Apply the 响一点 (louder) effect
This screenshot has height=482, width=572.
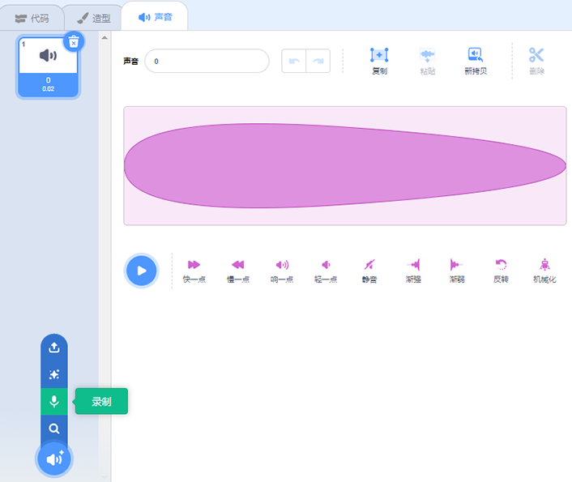coord(282,265)
